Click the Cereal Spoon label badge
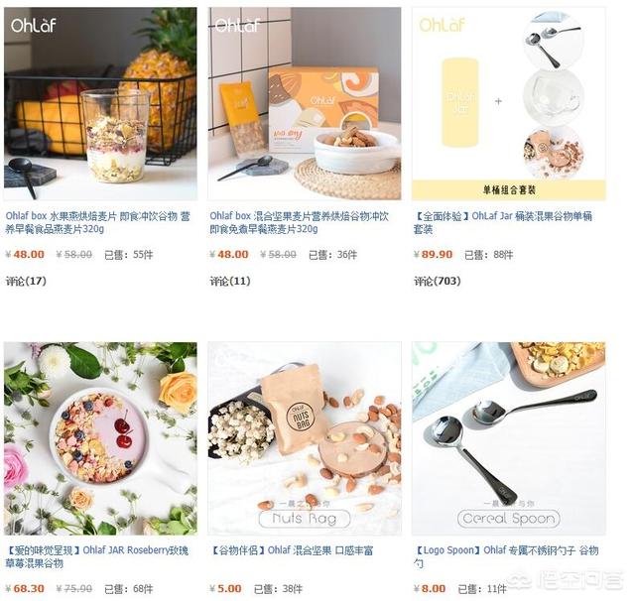Image resolution: width=635 pixels, height=601 pixels. (509, 519)
